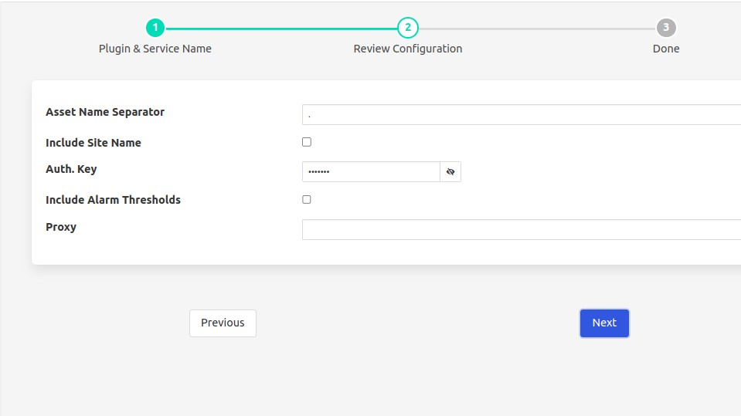Image resolution: width=741 pixels, height=416 pixels.
Task: Click inside the Auth. Key password field
Action: pyautogui.click(x=371, y=171)
